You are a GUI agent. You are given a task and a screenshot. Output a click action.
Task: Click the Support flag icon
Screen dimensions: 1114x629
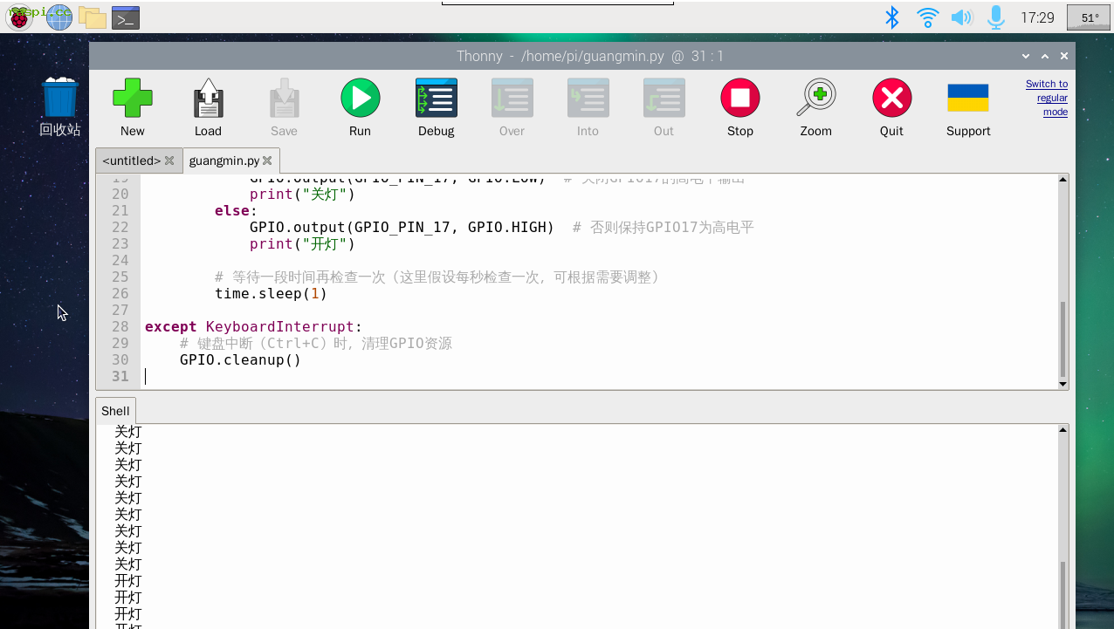967,99
